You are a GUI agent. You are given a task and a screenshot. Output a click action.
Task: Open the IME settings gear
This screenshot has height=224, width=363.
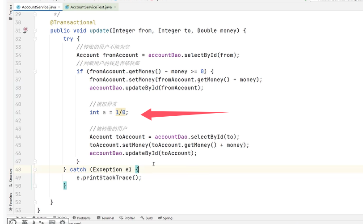click(63, 222)
